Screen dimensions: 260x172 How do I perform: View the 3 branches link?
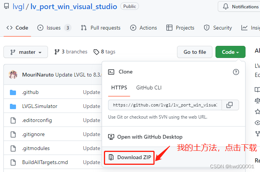tap(71, 52)
